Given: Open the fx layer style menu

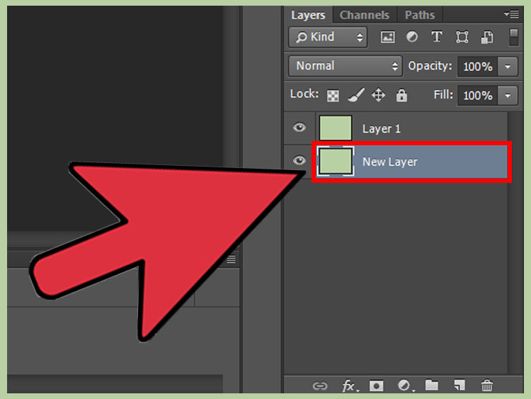Looking at the screenshot, I should click(350, 386).
